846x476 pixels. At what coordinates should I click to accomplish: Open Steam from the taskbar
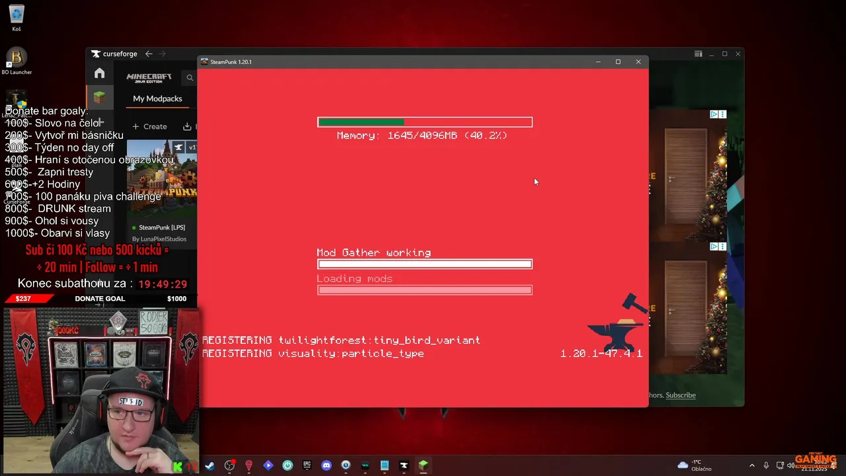[210, 465]
